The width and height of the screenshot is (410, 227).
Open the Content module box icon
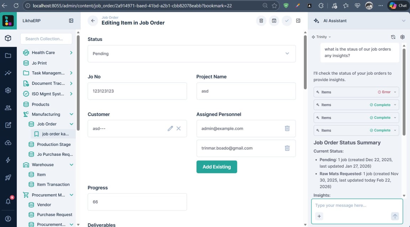click(8, 38)
